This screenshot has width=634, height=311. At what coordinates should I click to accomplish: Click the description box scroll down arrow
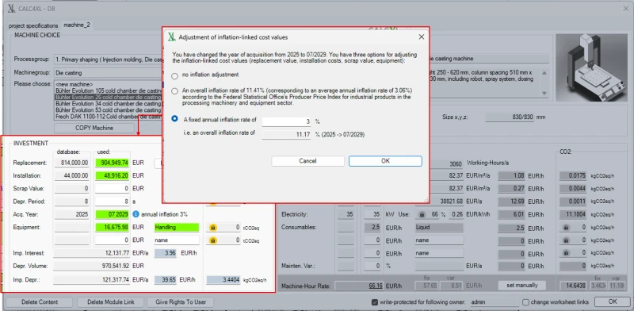[544, 93]
